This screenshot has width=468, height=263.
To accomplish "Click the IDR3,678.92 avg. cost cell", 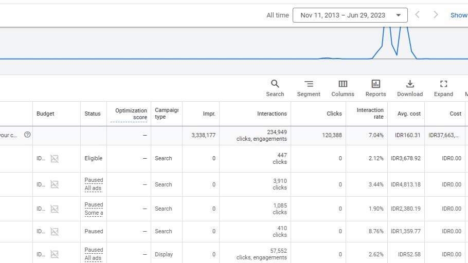I will [x=406, y=158].
